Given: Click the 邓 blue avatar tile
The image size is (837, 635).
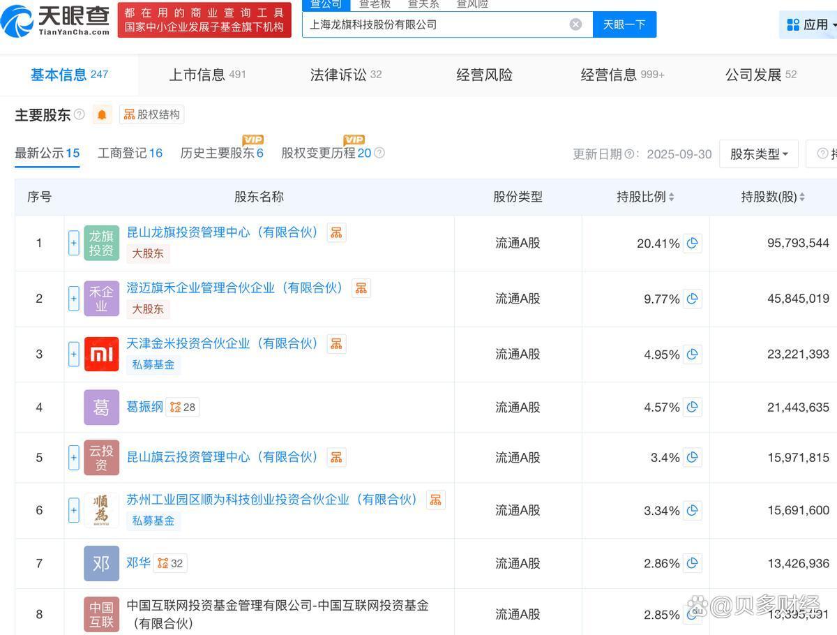Looking at the screenshot, I should [102, 563].
